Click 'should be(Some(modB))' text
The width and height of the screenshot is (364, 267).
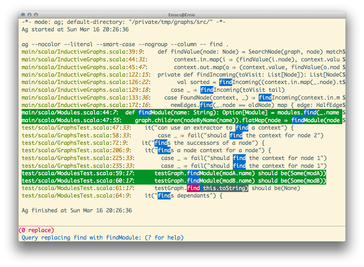292,181
